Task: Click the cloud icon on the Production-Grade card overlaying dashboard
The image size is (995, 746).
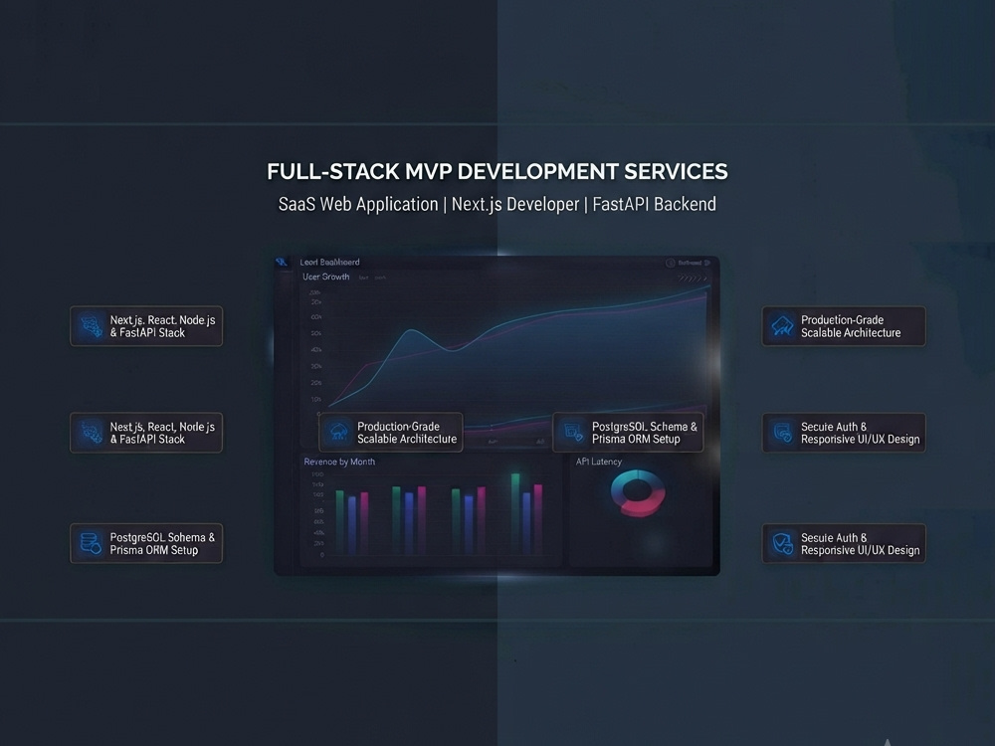Action: [x=339, y=433]
